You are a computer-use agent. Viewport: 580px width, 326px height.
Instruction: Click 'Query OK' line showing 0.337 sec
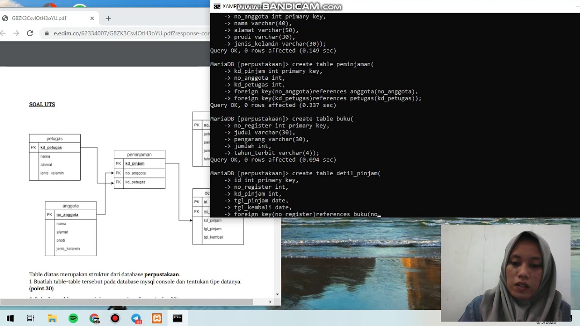pyautogui.click(x=273, y=105)
